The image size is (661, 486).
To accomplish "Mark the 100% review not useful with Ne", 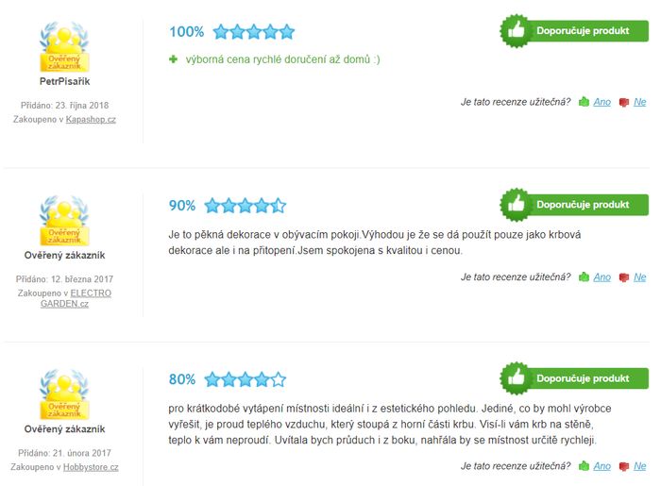I will tap(639, 102).
